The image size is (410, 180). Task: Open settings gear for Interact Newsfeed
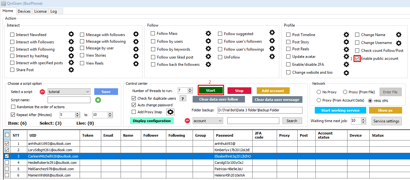(71, 34)
